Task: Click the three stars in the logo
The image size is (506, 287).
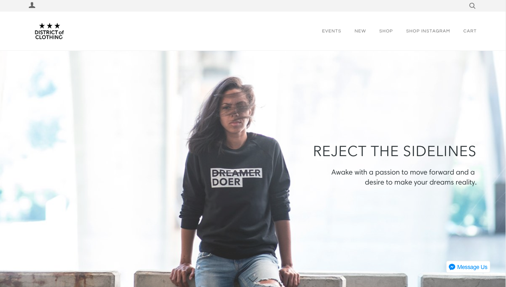Action: [x=50, y=26]
